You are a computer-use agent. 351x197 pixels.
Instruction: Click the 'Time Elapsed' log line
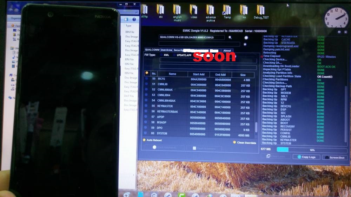pyautogui.click(x=272, y=56)
